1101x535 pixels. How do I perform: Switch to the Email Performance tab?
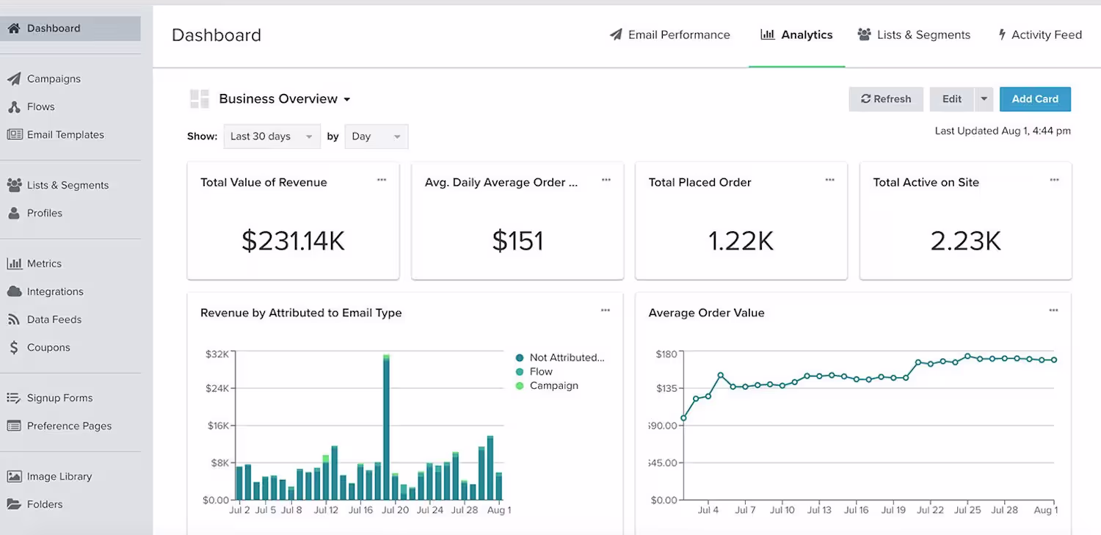click(670, 34)
